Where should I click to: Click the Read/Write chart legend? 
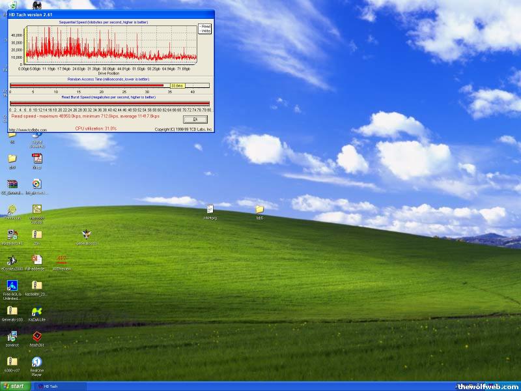[204, 29]
